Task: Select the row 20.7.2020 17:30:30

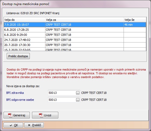Action: pos(75,45)
